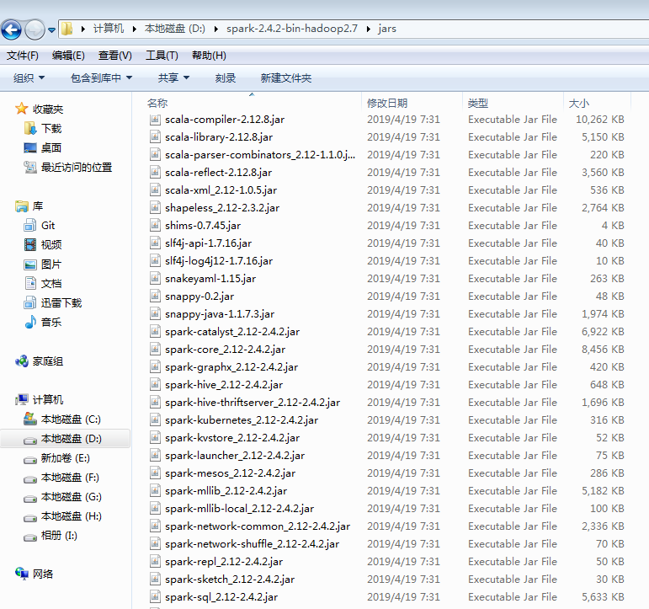Expand the 本地磁盘 (D:) breadcrumb arrow
The height and width of the screenshot is (609, 649).
(216, 29)
